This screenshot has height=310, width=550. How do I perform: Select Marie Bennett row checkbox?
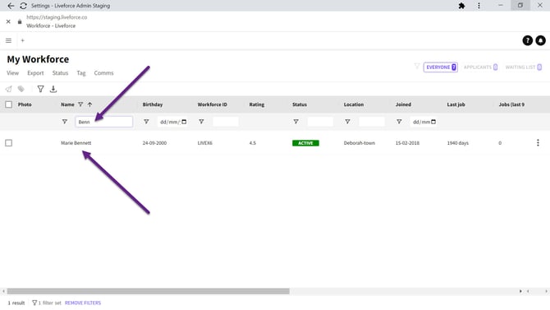[9, 143]
